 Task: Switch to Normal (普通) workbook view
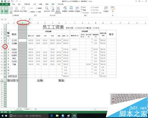(x=6, y=10)
